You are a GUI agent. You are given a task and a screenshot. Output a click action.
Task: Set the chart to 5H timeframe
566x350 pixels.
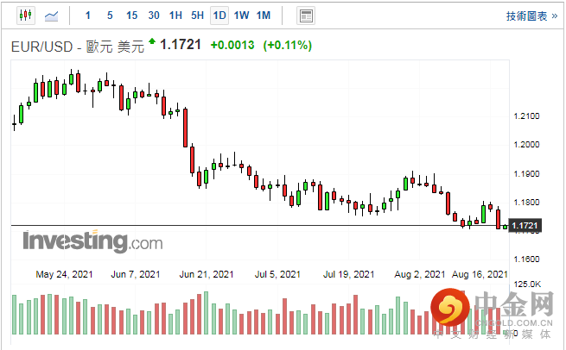(x=198, y=16)
